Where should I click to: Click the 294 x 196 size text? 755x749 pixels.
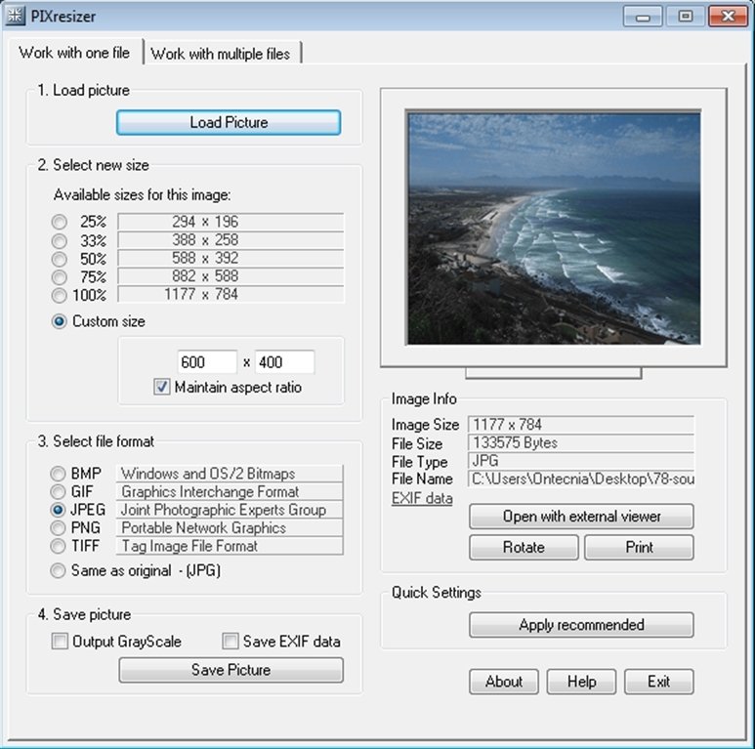click(x=205, y=222)
